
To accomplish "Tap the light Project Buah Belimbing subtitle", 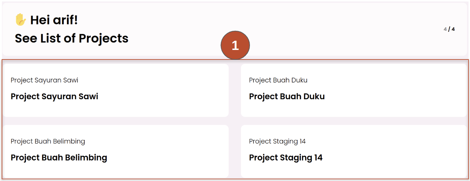I will click(x=48, y=141).
